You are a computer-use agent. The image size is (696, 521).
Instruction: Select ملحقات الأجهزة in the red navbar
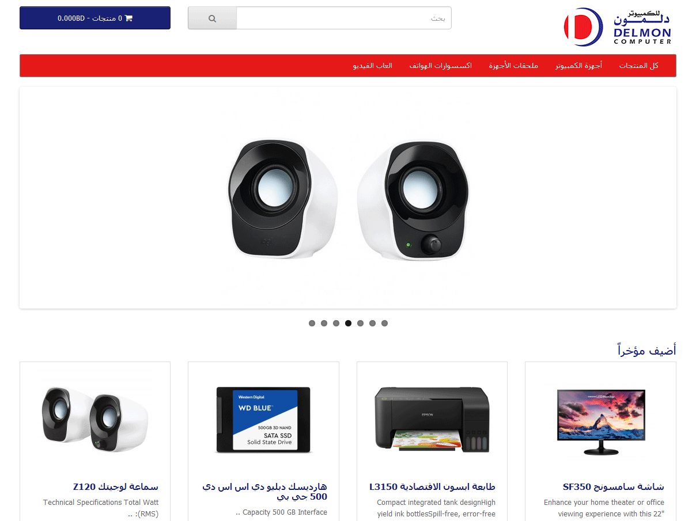(513, 66)
